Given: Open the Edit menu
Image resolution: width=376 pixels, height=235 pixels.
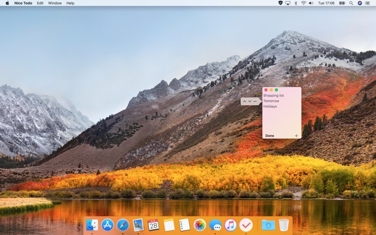Looking at the screenshot, I should click(40, 3).
